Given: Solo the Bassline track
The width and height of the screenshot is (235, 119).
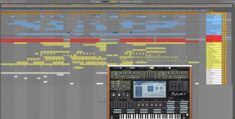Looking at the screenshot, I should click(228, 40).
